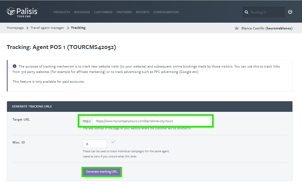Go to Travel agent manager breadcrumb

(x=47, y=28)
